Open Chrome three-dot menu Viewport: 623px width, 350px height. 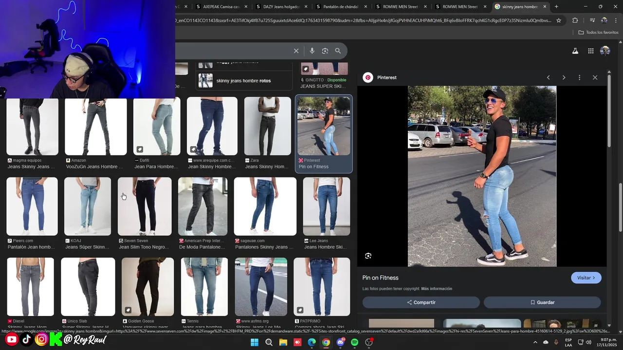tap(616, 20)
